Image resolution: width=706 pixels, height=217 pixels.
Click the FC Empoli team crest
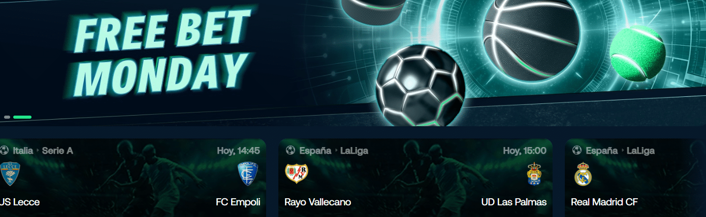[x=249, y=174]
